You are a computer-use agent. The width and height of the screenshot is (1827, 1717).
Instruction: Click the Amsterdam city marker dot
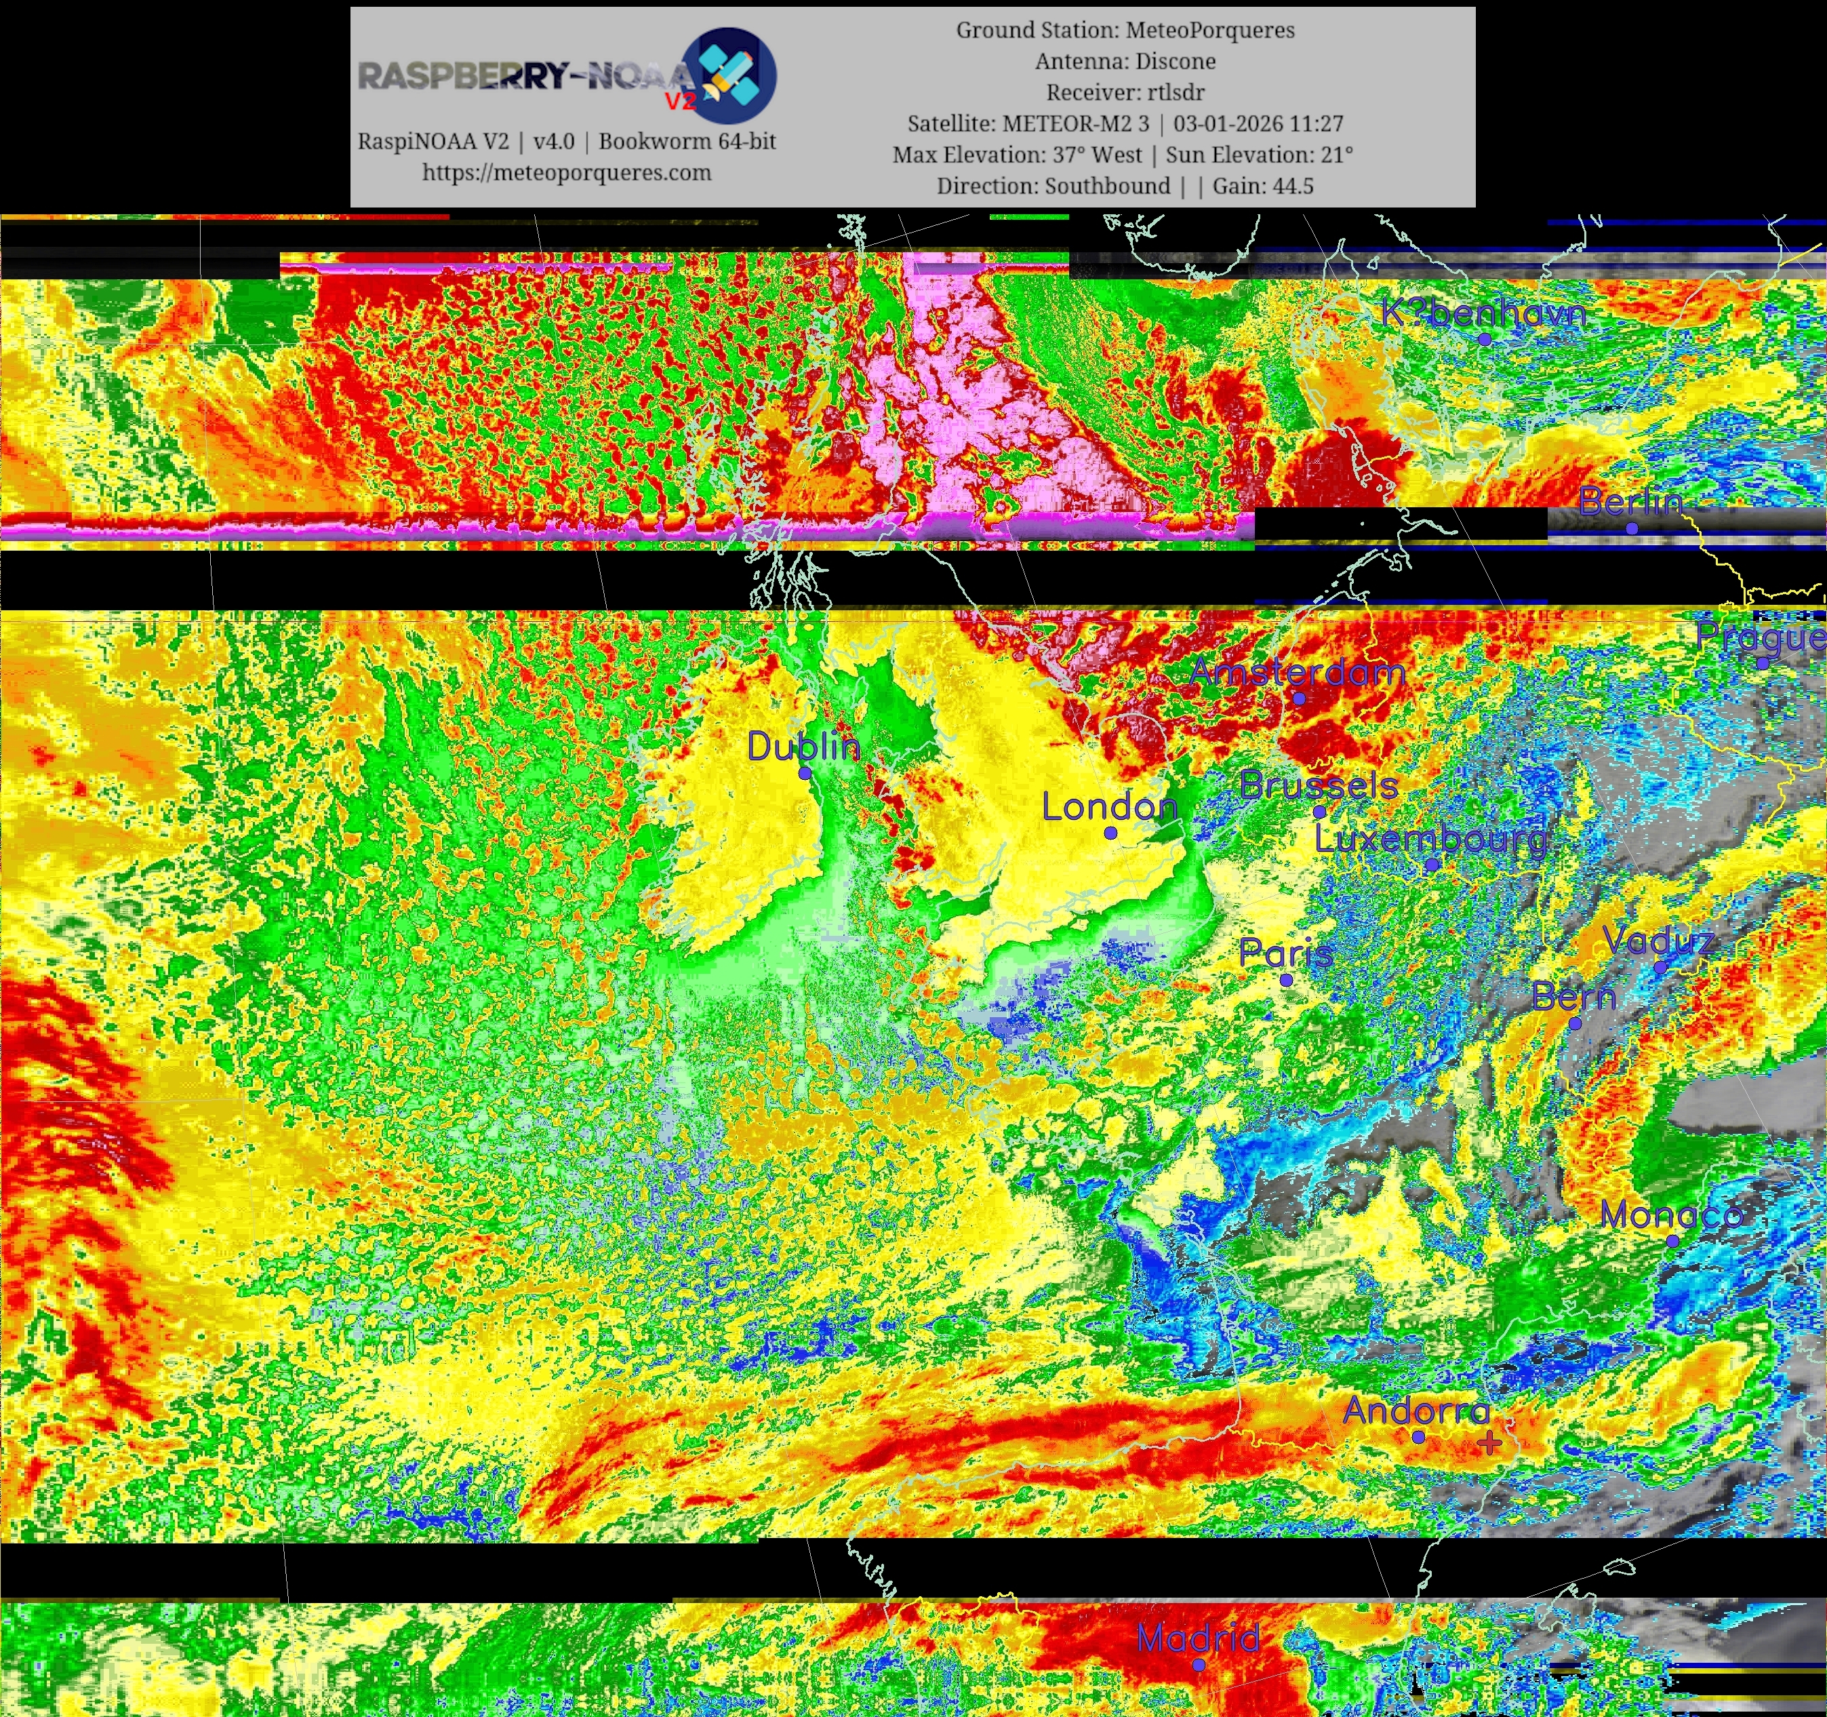[x=1299, y=698]
